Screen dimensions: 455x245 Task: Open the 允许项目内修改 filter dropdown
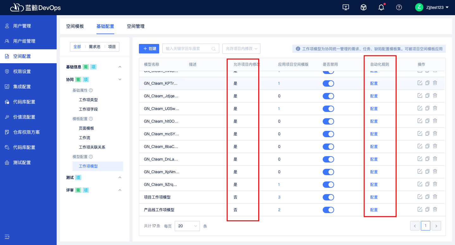point(241,49)
